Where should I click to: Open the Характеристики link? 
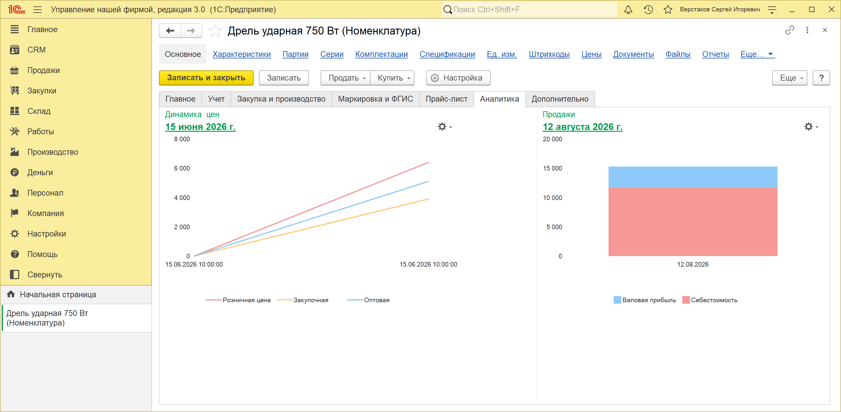click(242, 54)
